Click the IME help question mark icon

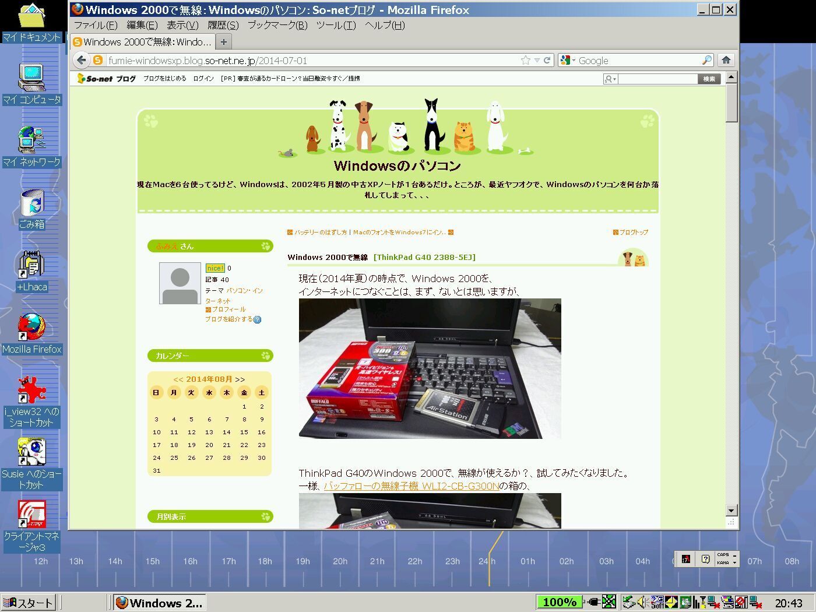click(705, 559)
